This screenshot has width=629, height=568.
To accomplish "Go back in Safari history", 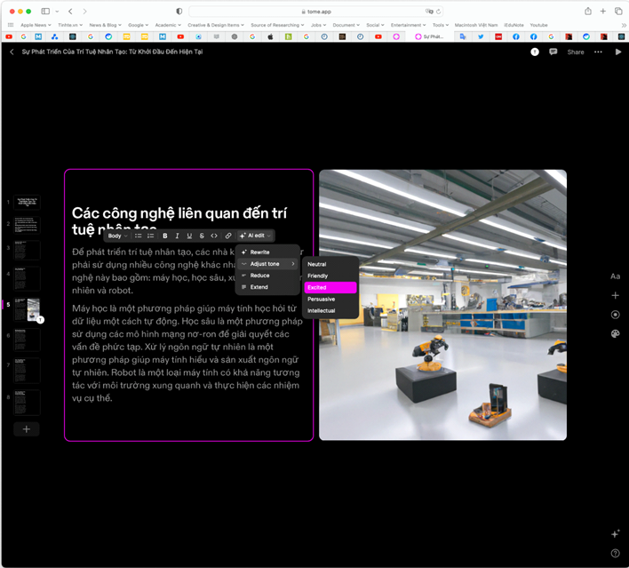I will (70, 12).
